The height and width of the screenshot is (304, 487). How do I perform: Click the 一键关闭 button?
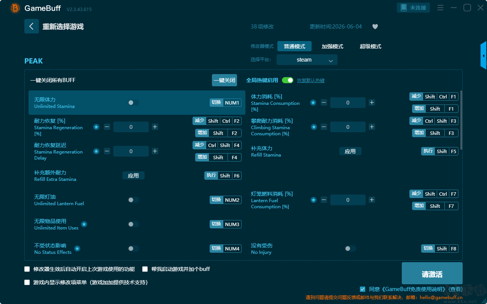point(224,80)
